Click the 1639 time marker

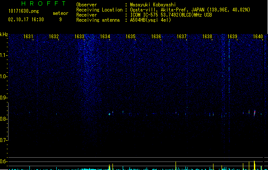[233, 37]
